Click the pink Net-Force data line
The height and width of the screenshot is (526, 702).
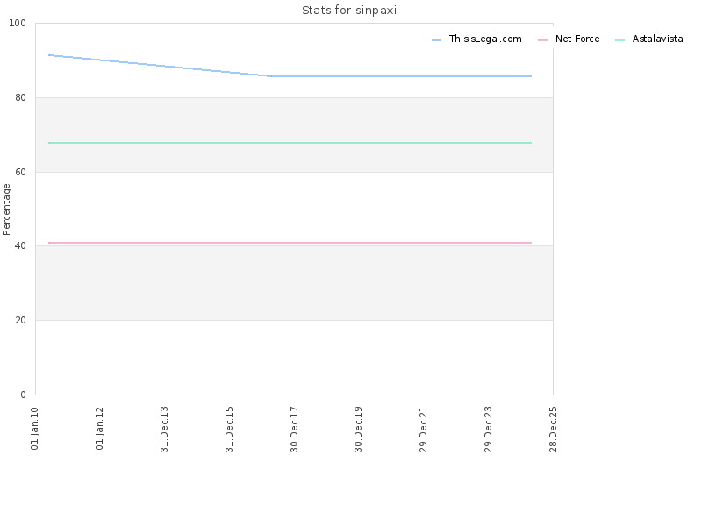[290, 243]
